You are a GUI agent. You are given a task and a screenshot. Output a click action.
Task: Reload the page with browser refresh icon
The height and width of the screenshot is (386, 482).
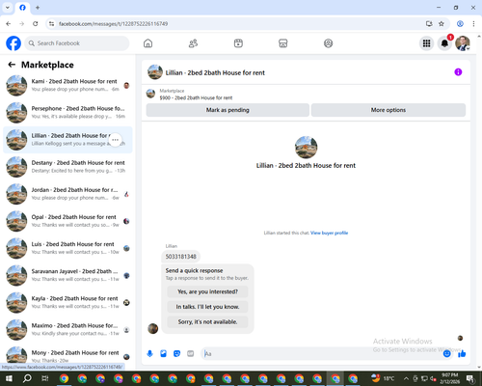click(36, 24)
